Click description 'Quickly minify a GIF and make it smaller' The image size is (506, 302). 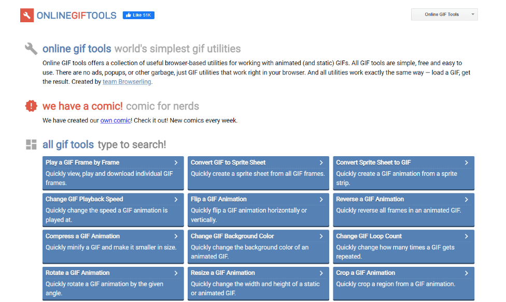[111, 247]
